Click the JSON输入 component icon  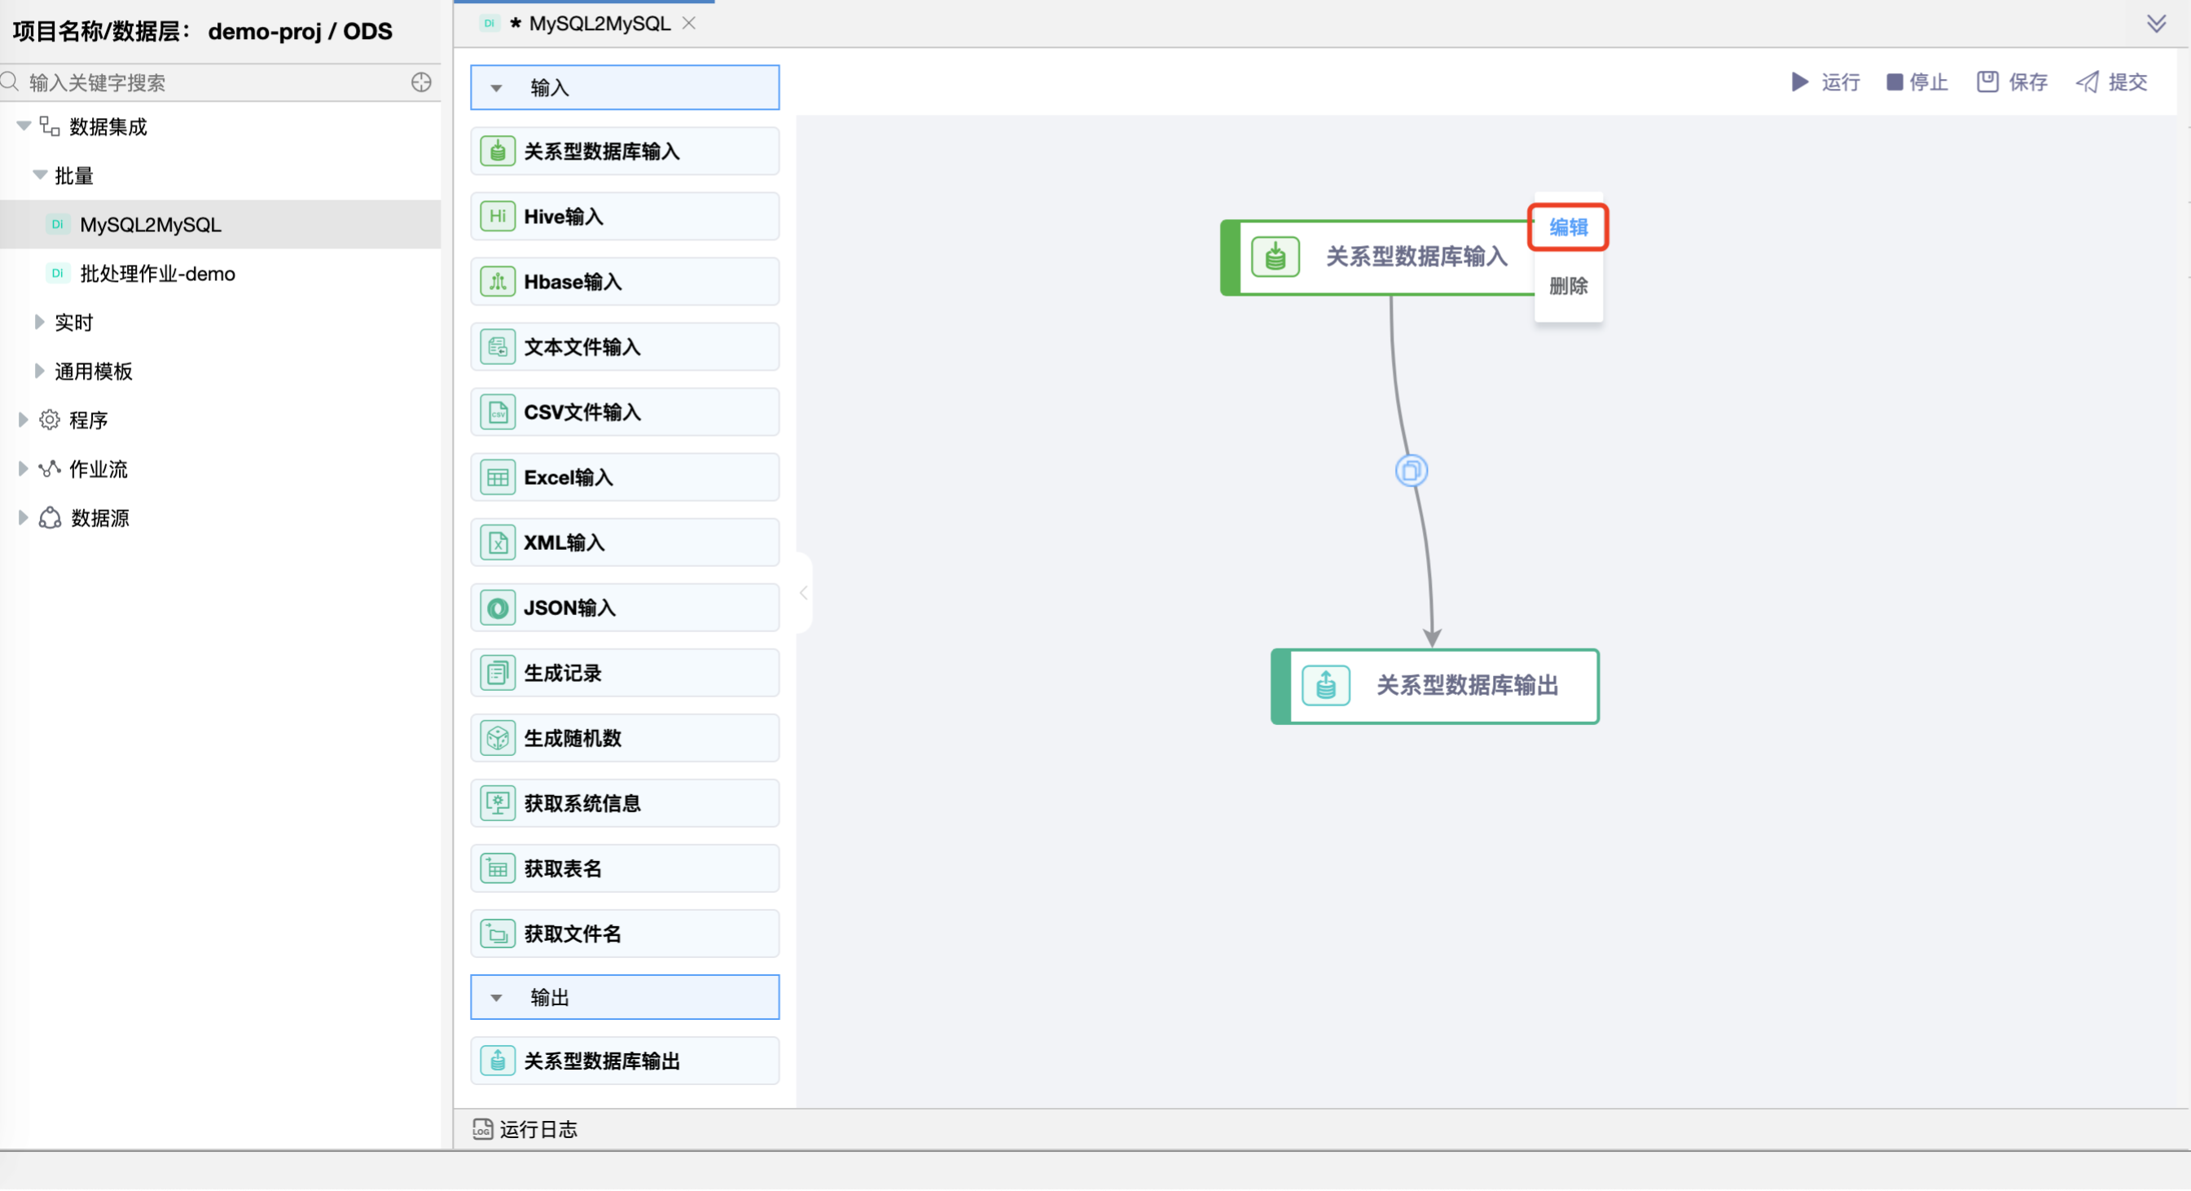pyautogui.click(x=498, y=608)
